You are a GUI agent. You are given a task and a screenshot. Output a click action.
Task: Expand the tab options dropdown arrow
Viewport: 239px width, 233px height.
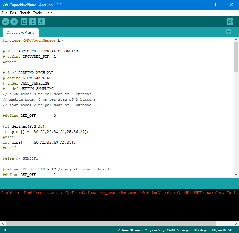[x=229, y=32]
